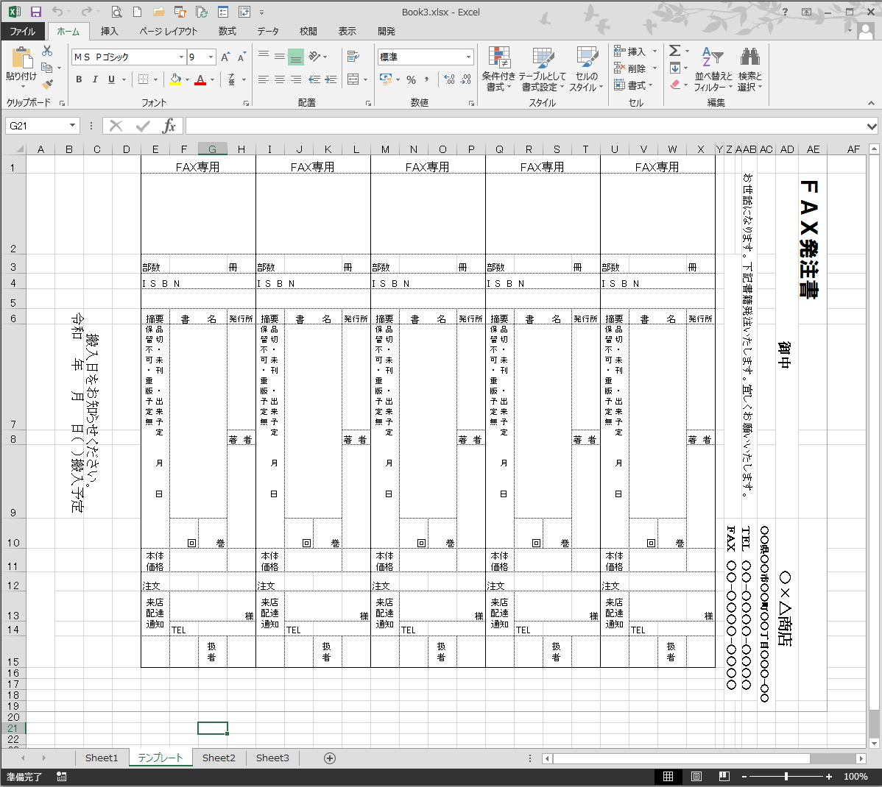
Task: Click the column G header
Action: pyautogui.click(x=212, y=149)
